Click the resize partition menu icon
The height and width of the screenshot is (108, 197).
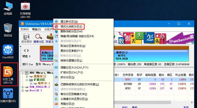click(56, 67)
